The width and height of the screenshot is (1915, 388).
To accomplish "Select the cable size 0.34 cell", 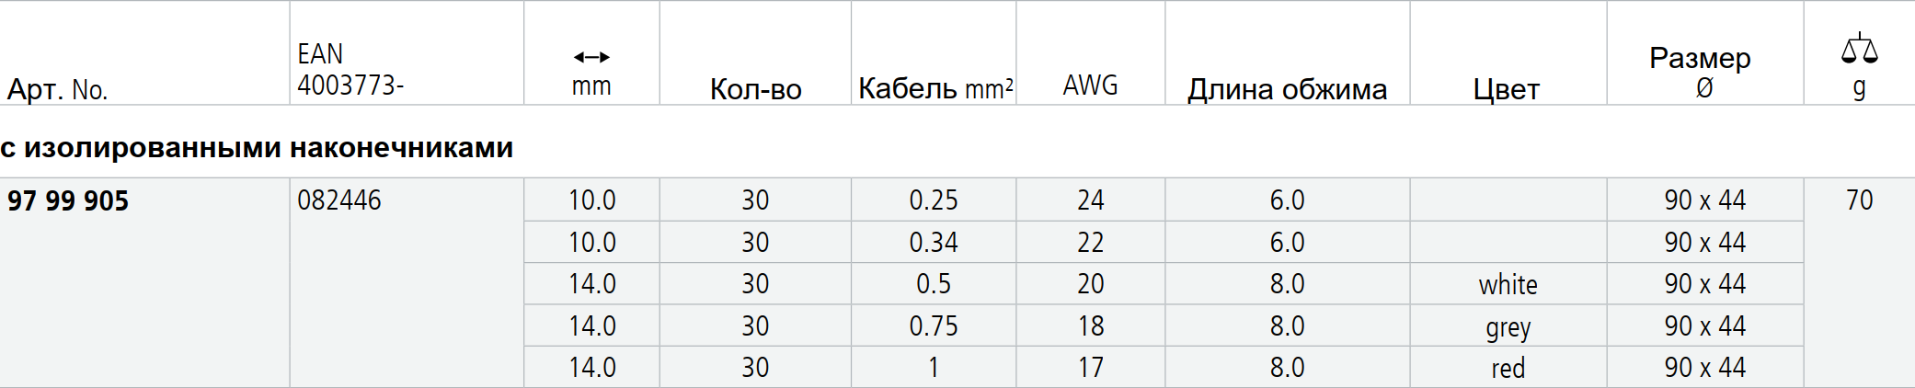I will click(x=934, y=242).
